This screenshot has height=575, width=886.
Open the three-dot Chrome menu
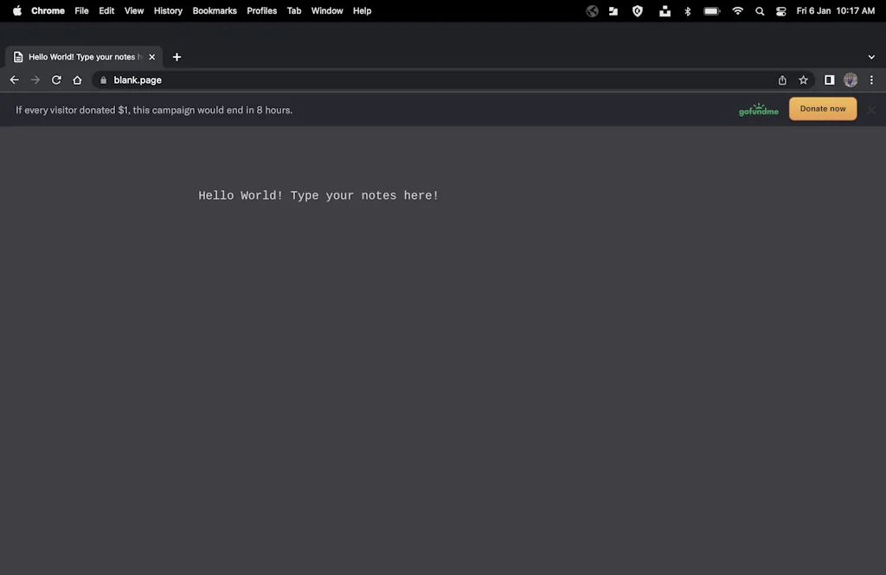pyautogui.click(x=871, y=80)
